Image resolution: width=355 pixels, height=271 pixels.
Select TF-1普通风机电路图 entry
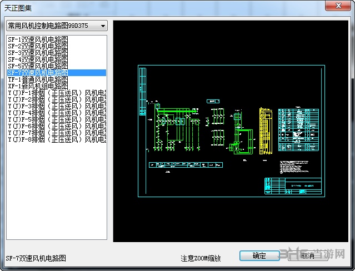pyautogui.click(x=38, y=79)
